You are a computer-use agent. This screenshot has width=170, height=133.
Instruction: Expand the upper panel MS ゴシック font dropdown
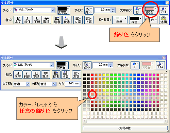(53, 10)
